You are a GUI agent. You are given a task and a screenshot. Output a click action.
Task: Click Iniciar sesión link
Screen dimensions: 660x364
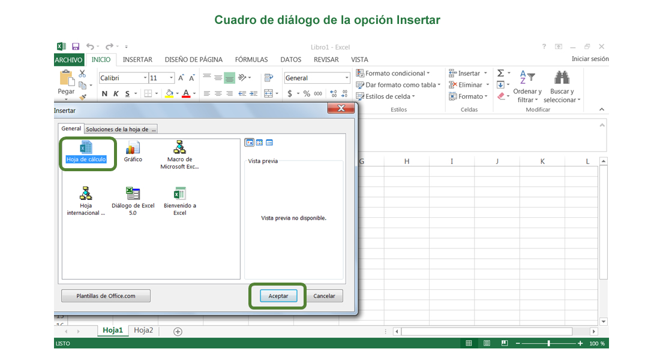(x=590, y=59)
